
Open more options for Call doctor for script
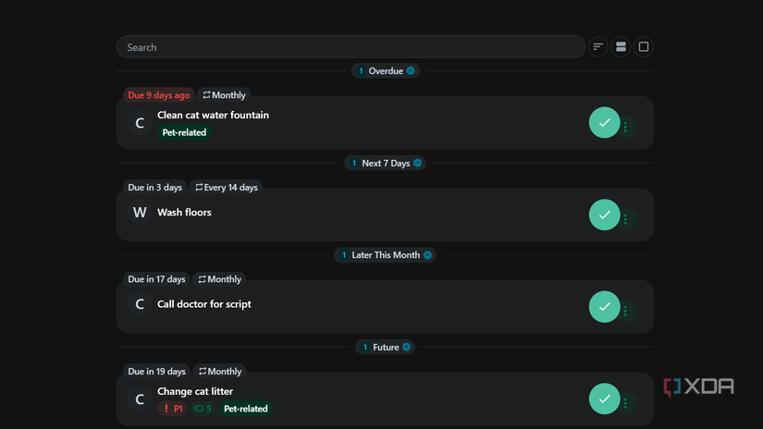pos(626,311)
